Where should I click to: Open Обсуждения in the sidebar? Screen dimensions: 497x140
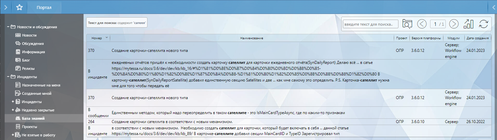coord(33,44)
